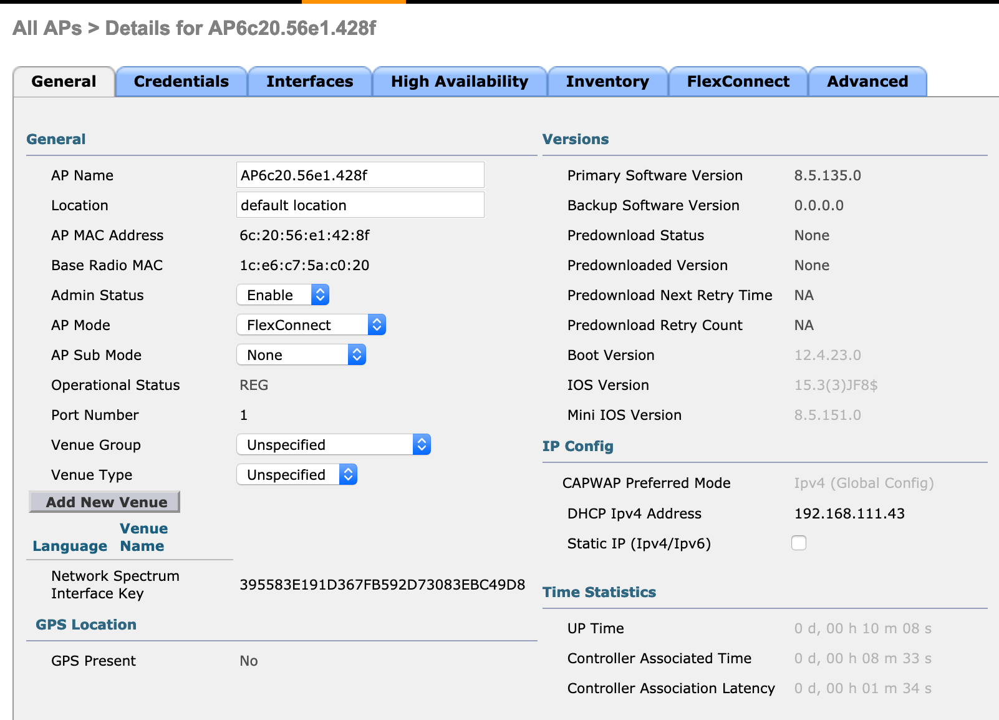
Task: View the High Availability tab
Action: click(x=460, y=81)
